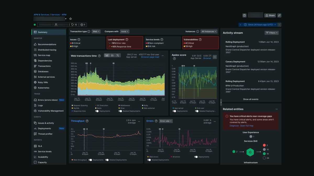This screenshot has width=314, height=176.
Task: Click APM & Services breadcrumb
Action: click(x=41, y=15)
